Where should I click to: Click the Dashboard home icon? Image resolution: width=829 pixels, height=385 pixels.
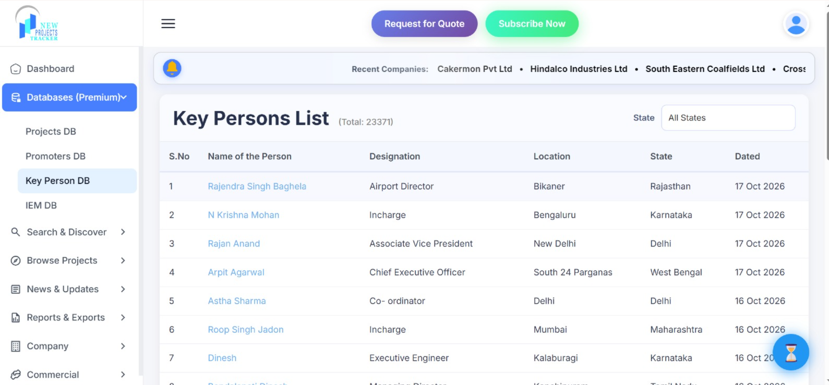[16, 69]
